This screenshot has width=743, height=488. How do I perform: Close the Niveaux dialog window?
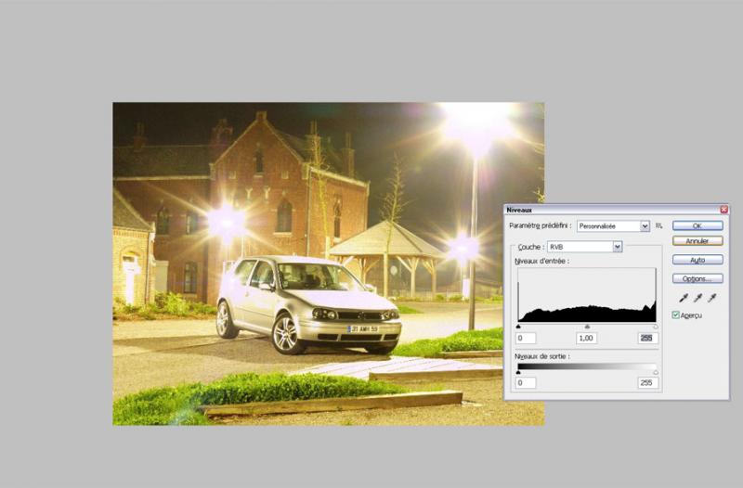tap(723, 210)
